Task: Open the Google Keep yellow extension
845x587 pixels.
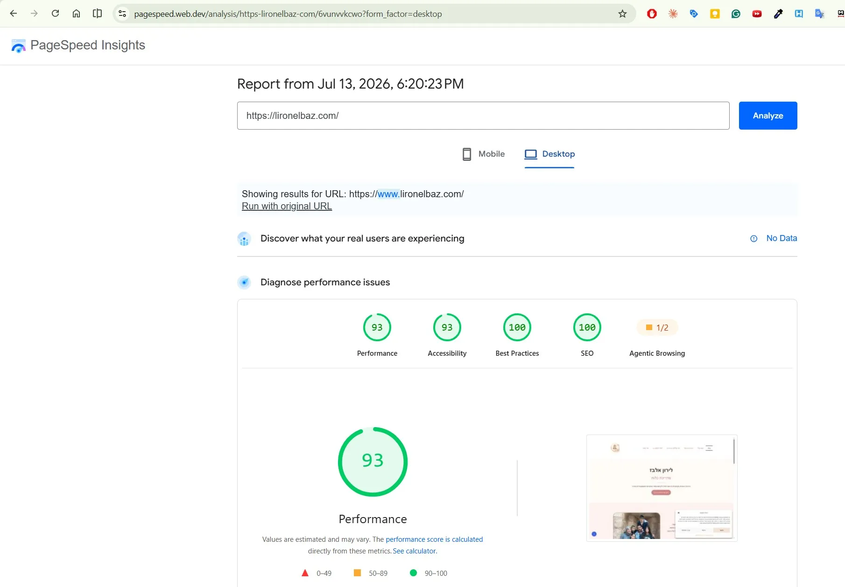Action: (x=715, y=14)
